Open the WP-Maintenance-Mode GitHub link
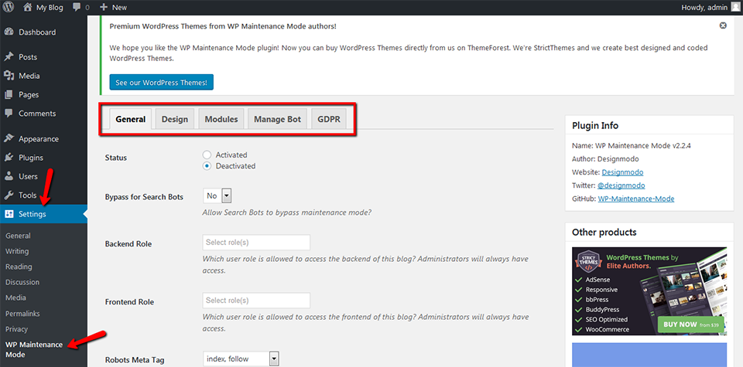 [636, 199]
